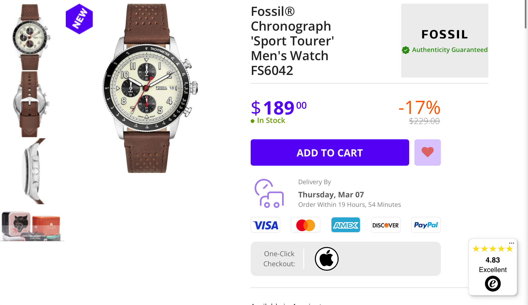Click the NEW hexagon badge
Viewport: 528px width, 305px height.
pos(79,19)
